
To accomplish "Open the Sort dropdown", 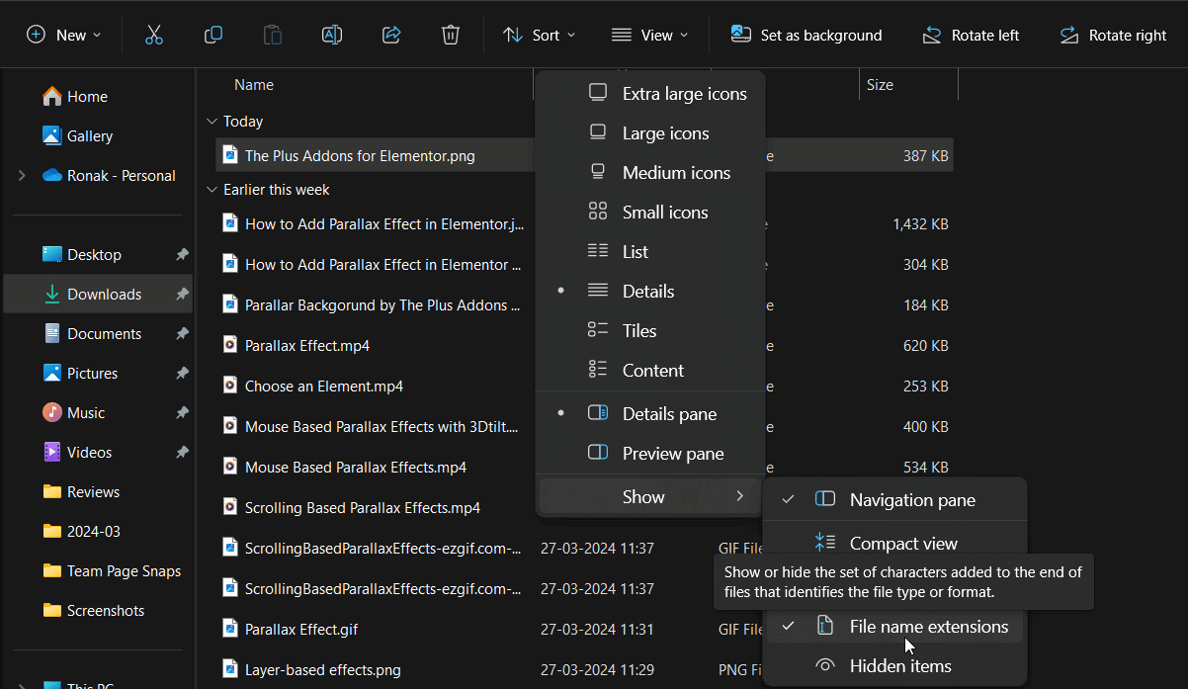I will pyautogui.click(x=540, y=35).
